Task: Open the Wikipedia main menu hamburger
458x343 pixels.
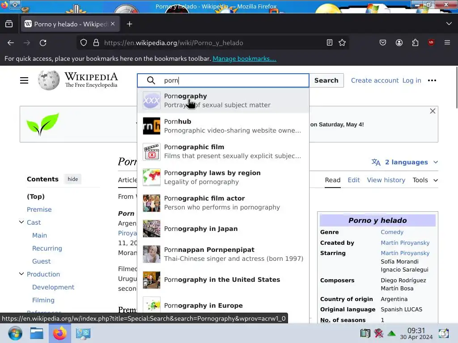Action: [x=24, y=80]
